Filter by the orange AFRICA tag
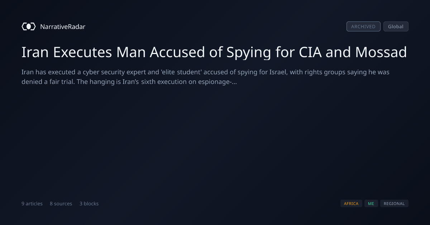 351,204
